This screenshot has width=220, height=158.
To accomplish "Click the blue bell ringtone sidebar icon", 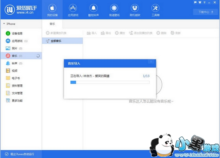I will click(x=8, y=63).
